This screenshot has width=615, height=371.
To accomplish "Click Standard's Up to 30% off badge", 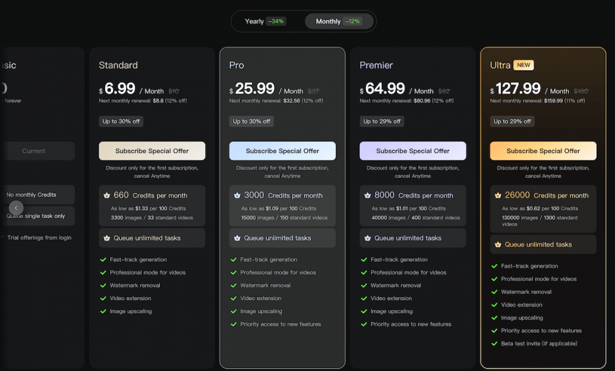I will pyautogui.click(x=121, y=122).
